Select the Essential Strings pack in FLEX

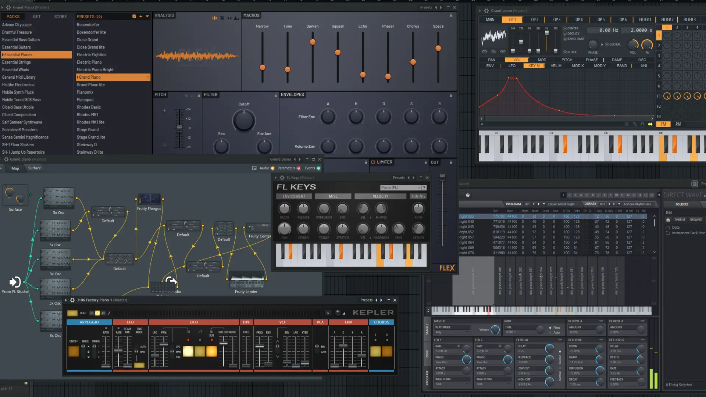[36, 62]
